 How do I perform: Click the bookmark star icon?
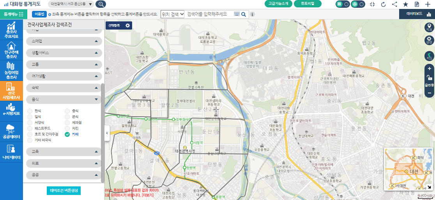(x=405, y=4)
